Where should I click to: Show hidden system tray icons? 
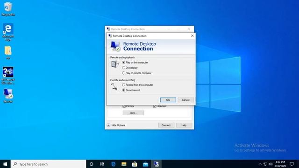(x=260, y=164)
